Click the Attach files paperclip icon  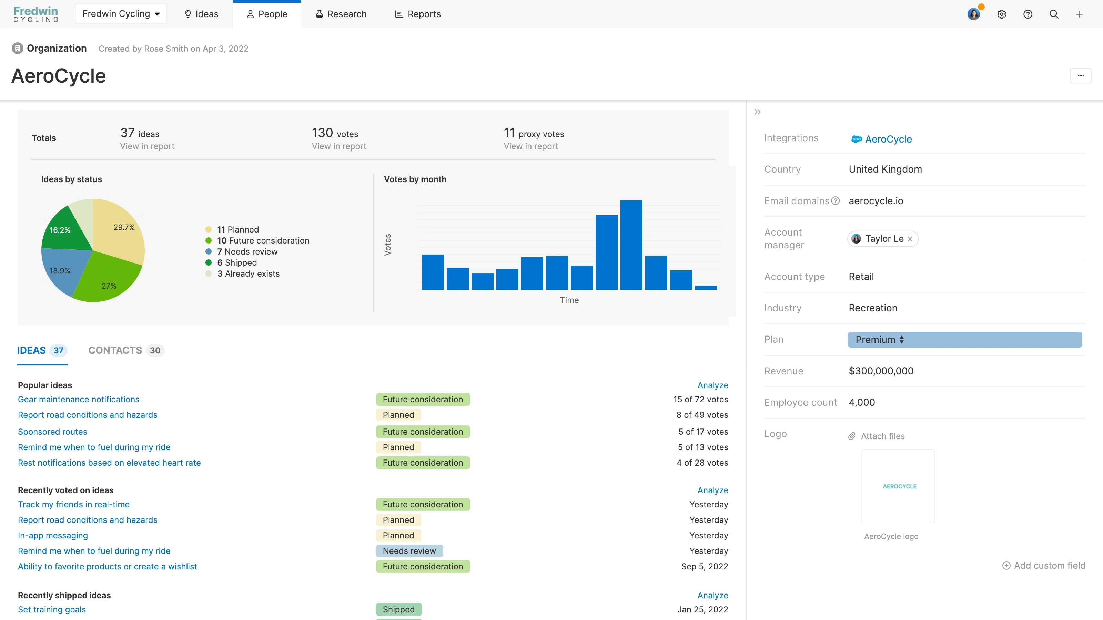pyautogui.click(x=852, y=436)
